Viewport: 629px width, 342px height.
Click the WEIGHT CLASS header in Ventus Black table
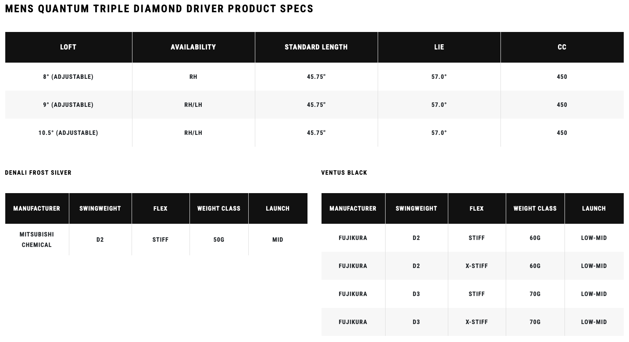(535, 208)
